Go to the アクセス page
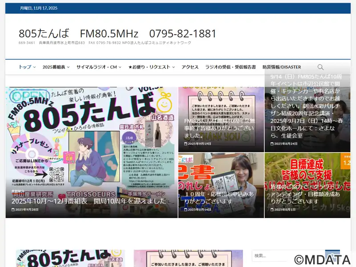Screen dimensions: 356x267 (x=190, y=67)
